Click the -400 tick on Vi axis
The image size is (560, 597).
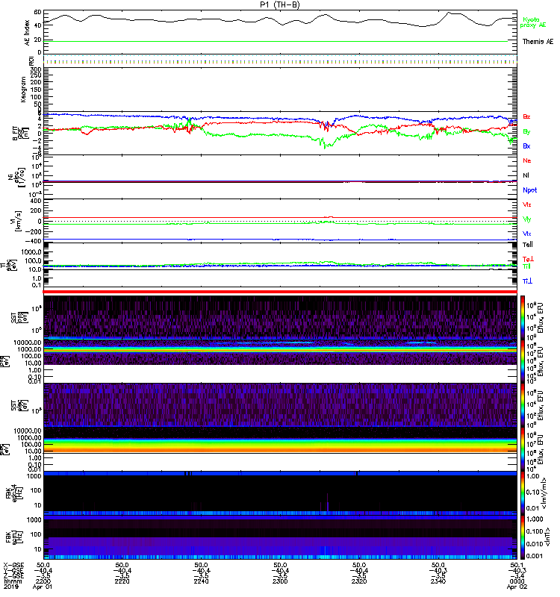[x=33, y=241]
